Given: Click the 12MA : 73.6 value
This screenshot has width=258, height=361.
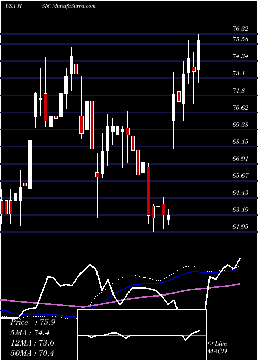Looking at the screenshot, I should click(32, 343).
